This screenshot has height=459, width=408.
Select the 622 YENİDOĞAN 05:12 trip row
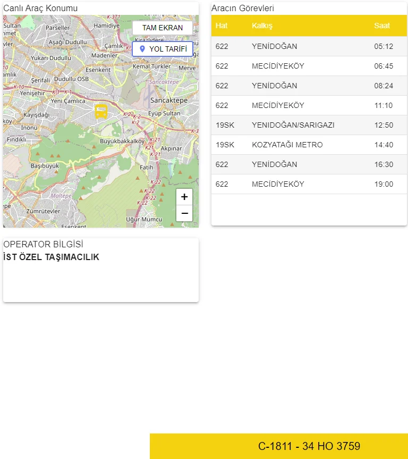309,46
